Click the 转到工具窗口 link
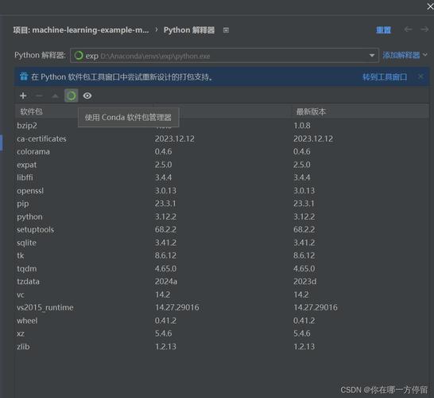The width and height of the screenshot is (434, 398). [x=385, y=76]
